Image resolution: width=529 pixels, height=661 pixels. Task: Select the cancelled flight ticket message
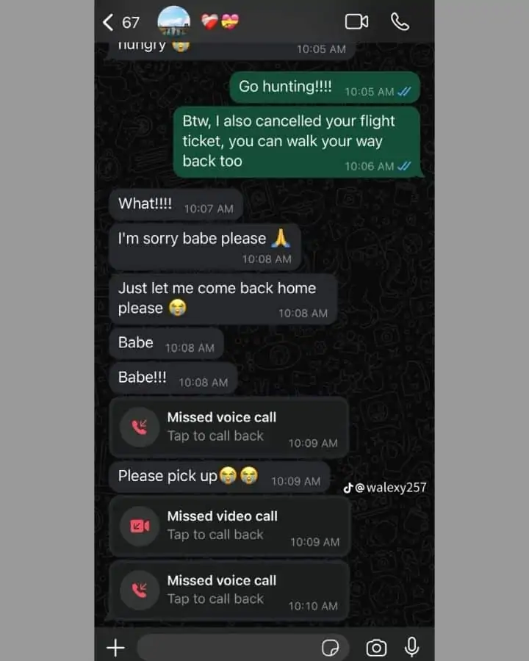pyautogui.click(x=298, y=142)
